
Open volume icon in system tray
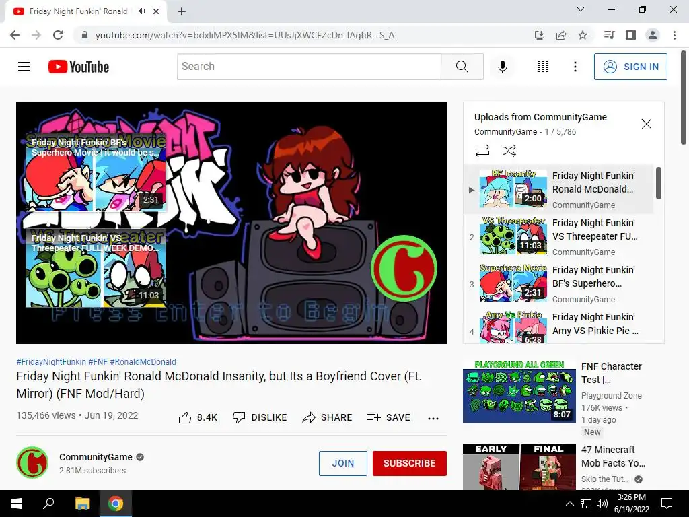coord(602,504)
